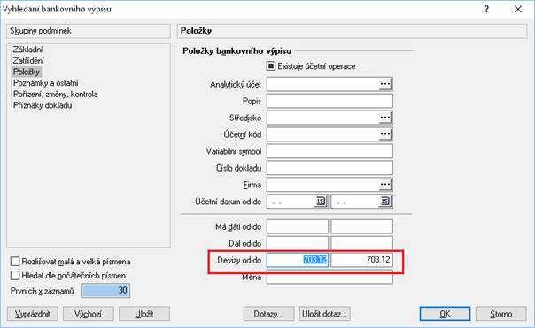Click the Vyprázdnit button

click(33, 314)
